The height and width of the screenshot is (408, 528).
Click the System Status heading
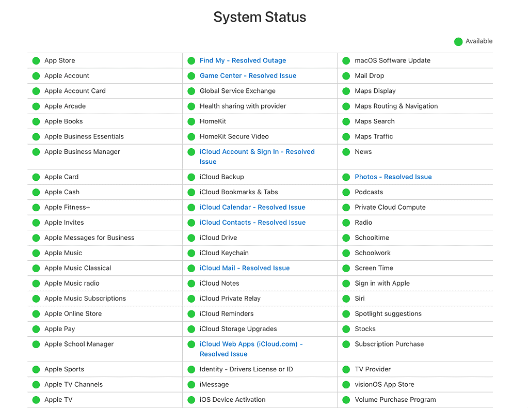[x=260, y=17]
